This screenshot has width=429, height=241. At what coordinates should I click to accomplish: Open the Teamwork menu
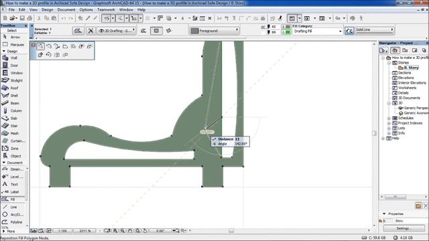pyautogui.click(x=106, y=9)
